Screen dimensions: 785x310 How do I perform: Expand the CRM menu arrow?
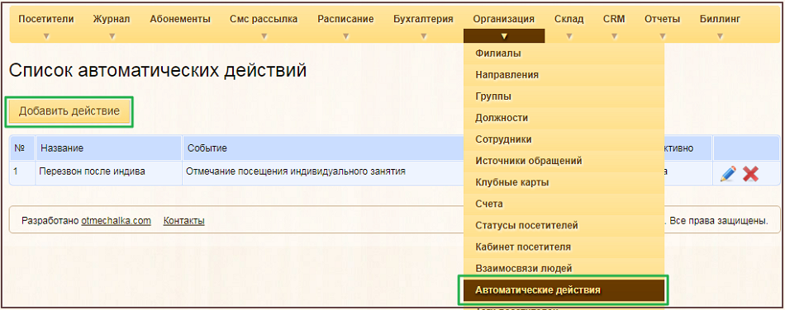614,36
